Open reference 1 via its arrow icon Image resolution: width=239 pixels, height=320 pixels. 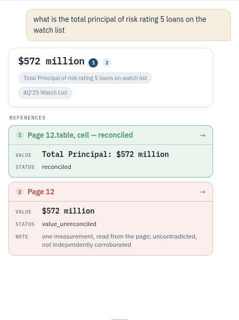coord(203,135)
